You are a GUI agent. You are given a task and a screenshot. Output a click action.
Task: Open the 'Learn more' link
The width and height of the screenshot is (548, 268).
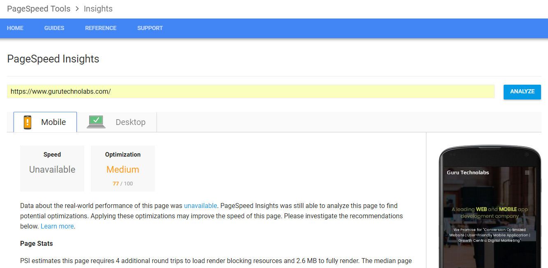tap(57, 226)
